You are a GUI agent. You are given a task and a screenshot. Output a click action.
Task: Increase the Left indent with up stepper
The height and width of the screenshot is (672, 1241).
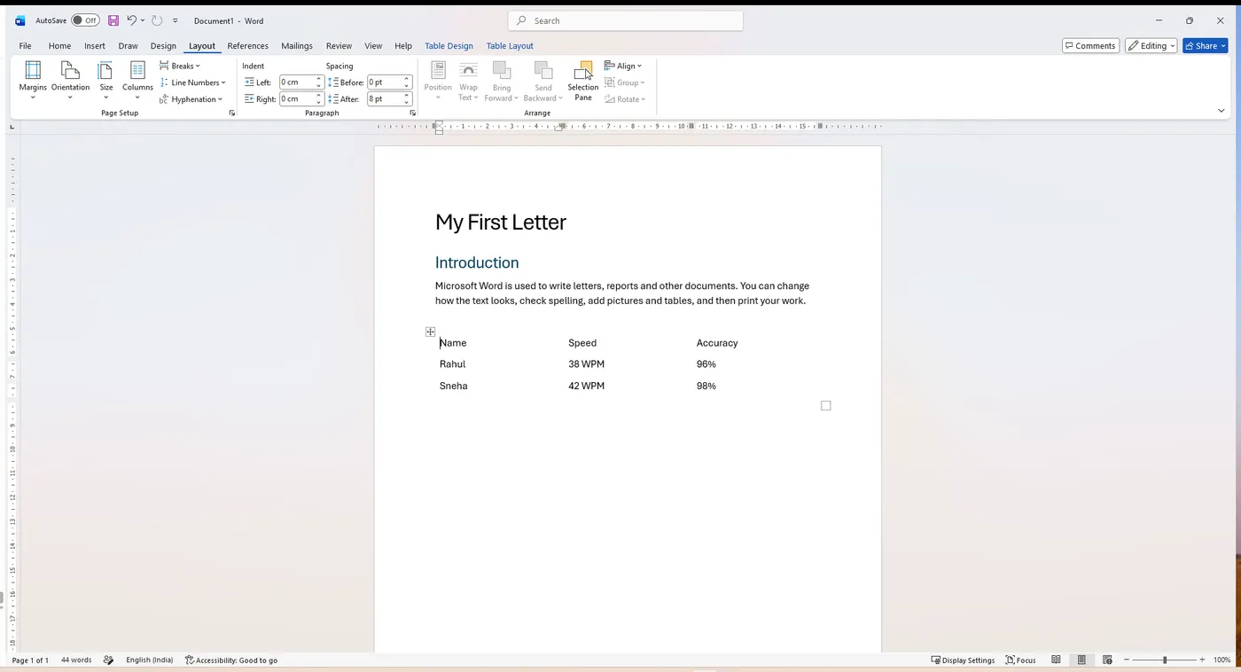point(319,79)
